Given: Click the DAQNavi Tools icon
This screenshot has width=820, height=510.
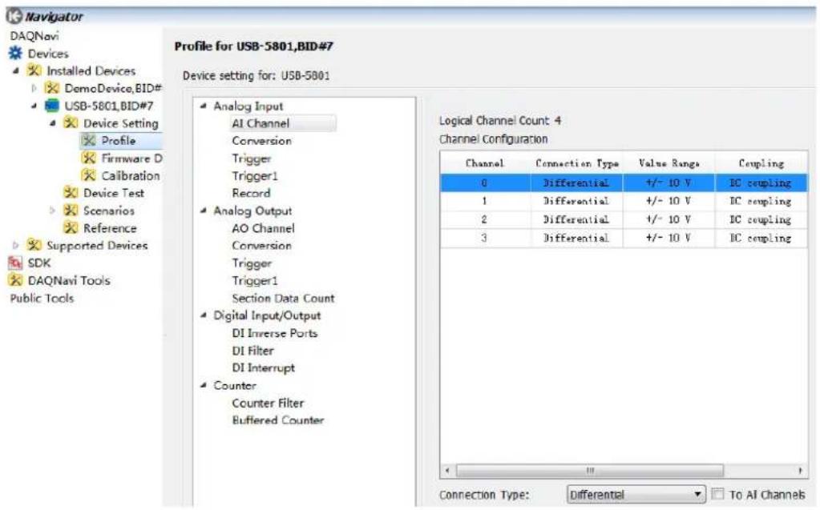Looking at the screenshot, I should [15, 280].
